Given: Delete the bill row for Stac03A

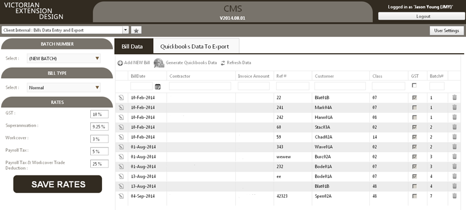Looking at the screenshot, I should point(454,127).
